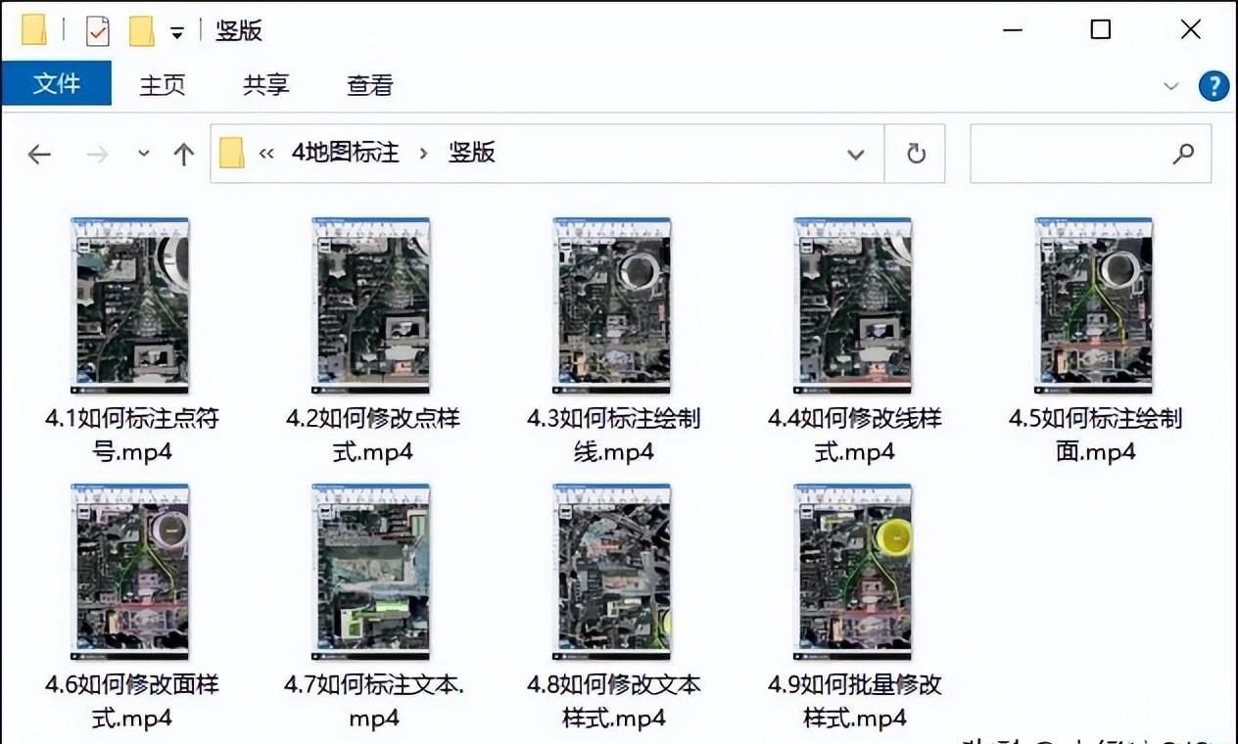This screenshot has height=744, width=1238.
Task: Open the address bar dropdown chevron
Action: tap(856, 154)
